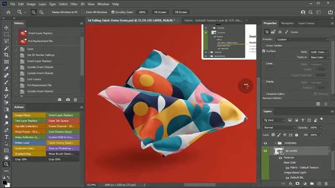The image size is (335, 188).
Task: Select the Gradient tool
Action: pos(6,109)
